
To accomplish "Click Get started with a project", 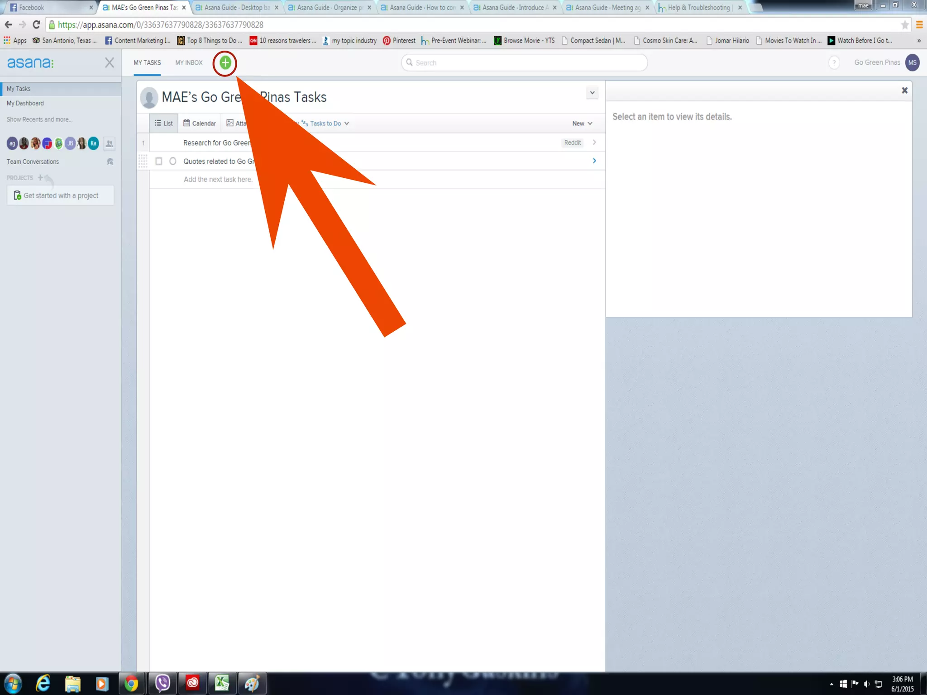I will pyautogui.click(x=60, y=195).
